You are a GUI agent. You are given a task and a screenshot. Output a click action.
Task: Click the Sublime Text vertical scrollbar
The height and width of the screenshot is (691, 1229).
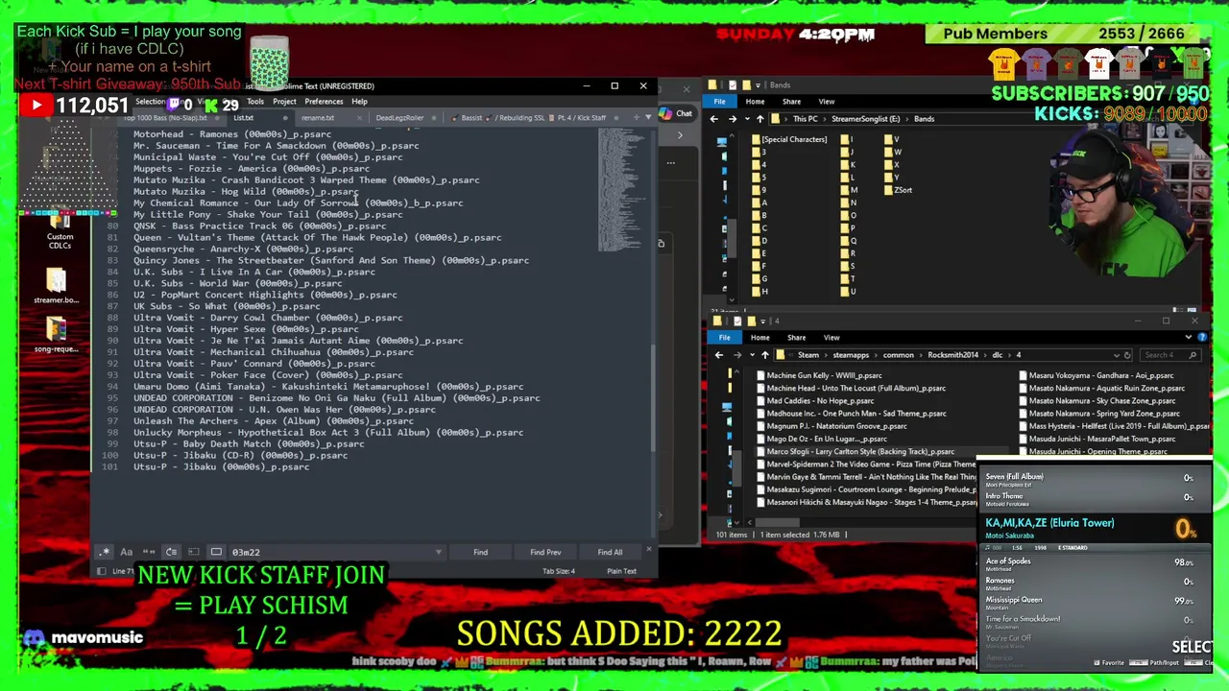653,398
